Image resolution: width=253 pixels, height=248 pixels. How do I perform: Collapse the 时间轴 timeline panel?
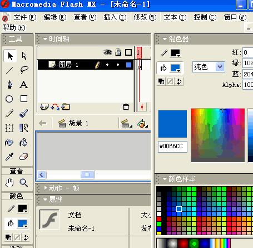point(45,39)
